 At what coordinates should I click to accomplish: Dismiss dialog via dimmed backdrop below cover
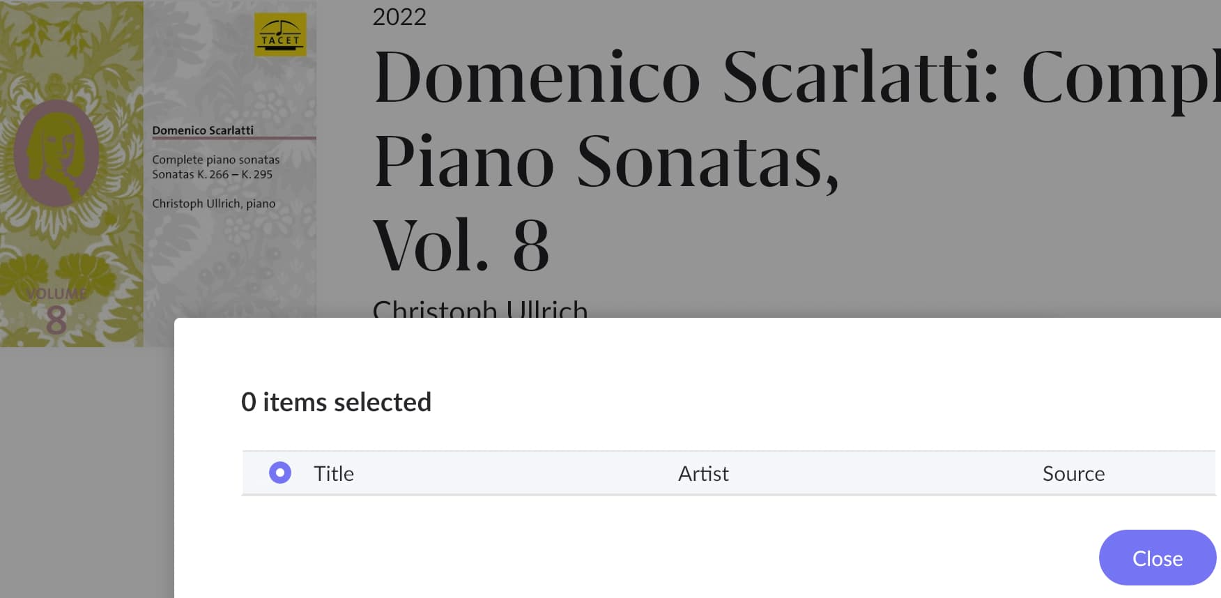tap(86, 473)
